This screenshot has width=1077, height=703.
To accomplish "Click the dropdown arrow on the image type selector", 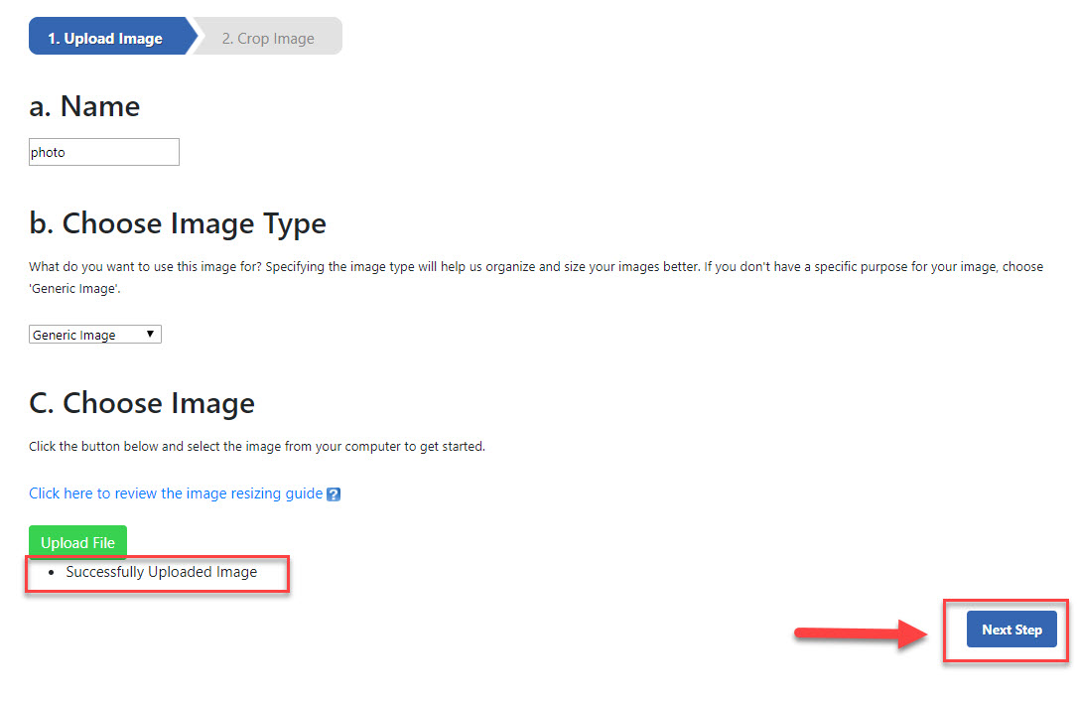I will [151, 335].
